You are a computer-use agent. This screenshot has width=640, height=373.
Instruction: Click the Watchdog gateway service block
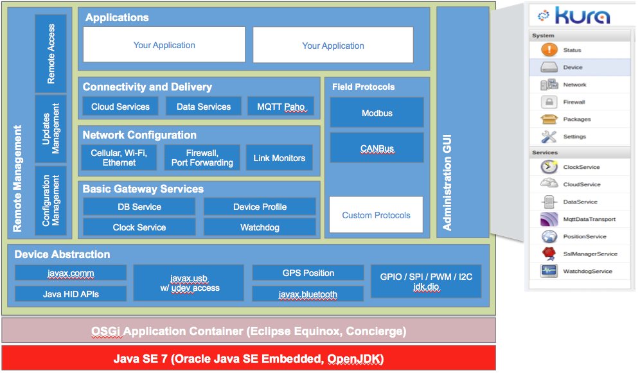pyautogui.click(x=260, y=227)
